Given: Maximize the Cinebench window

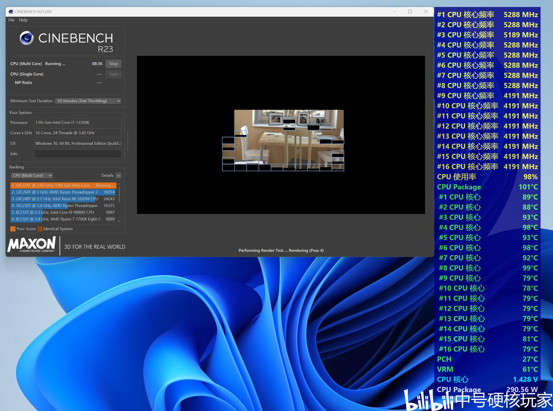Looking at the screenshot, I should click(410, 12).
